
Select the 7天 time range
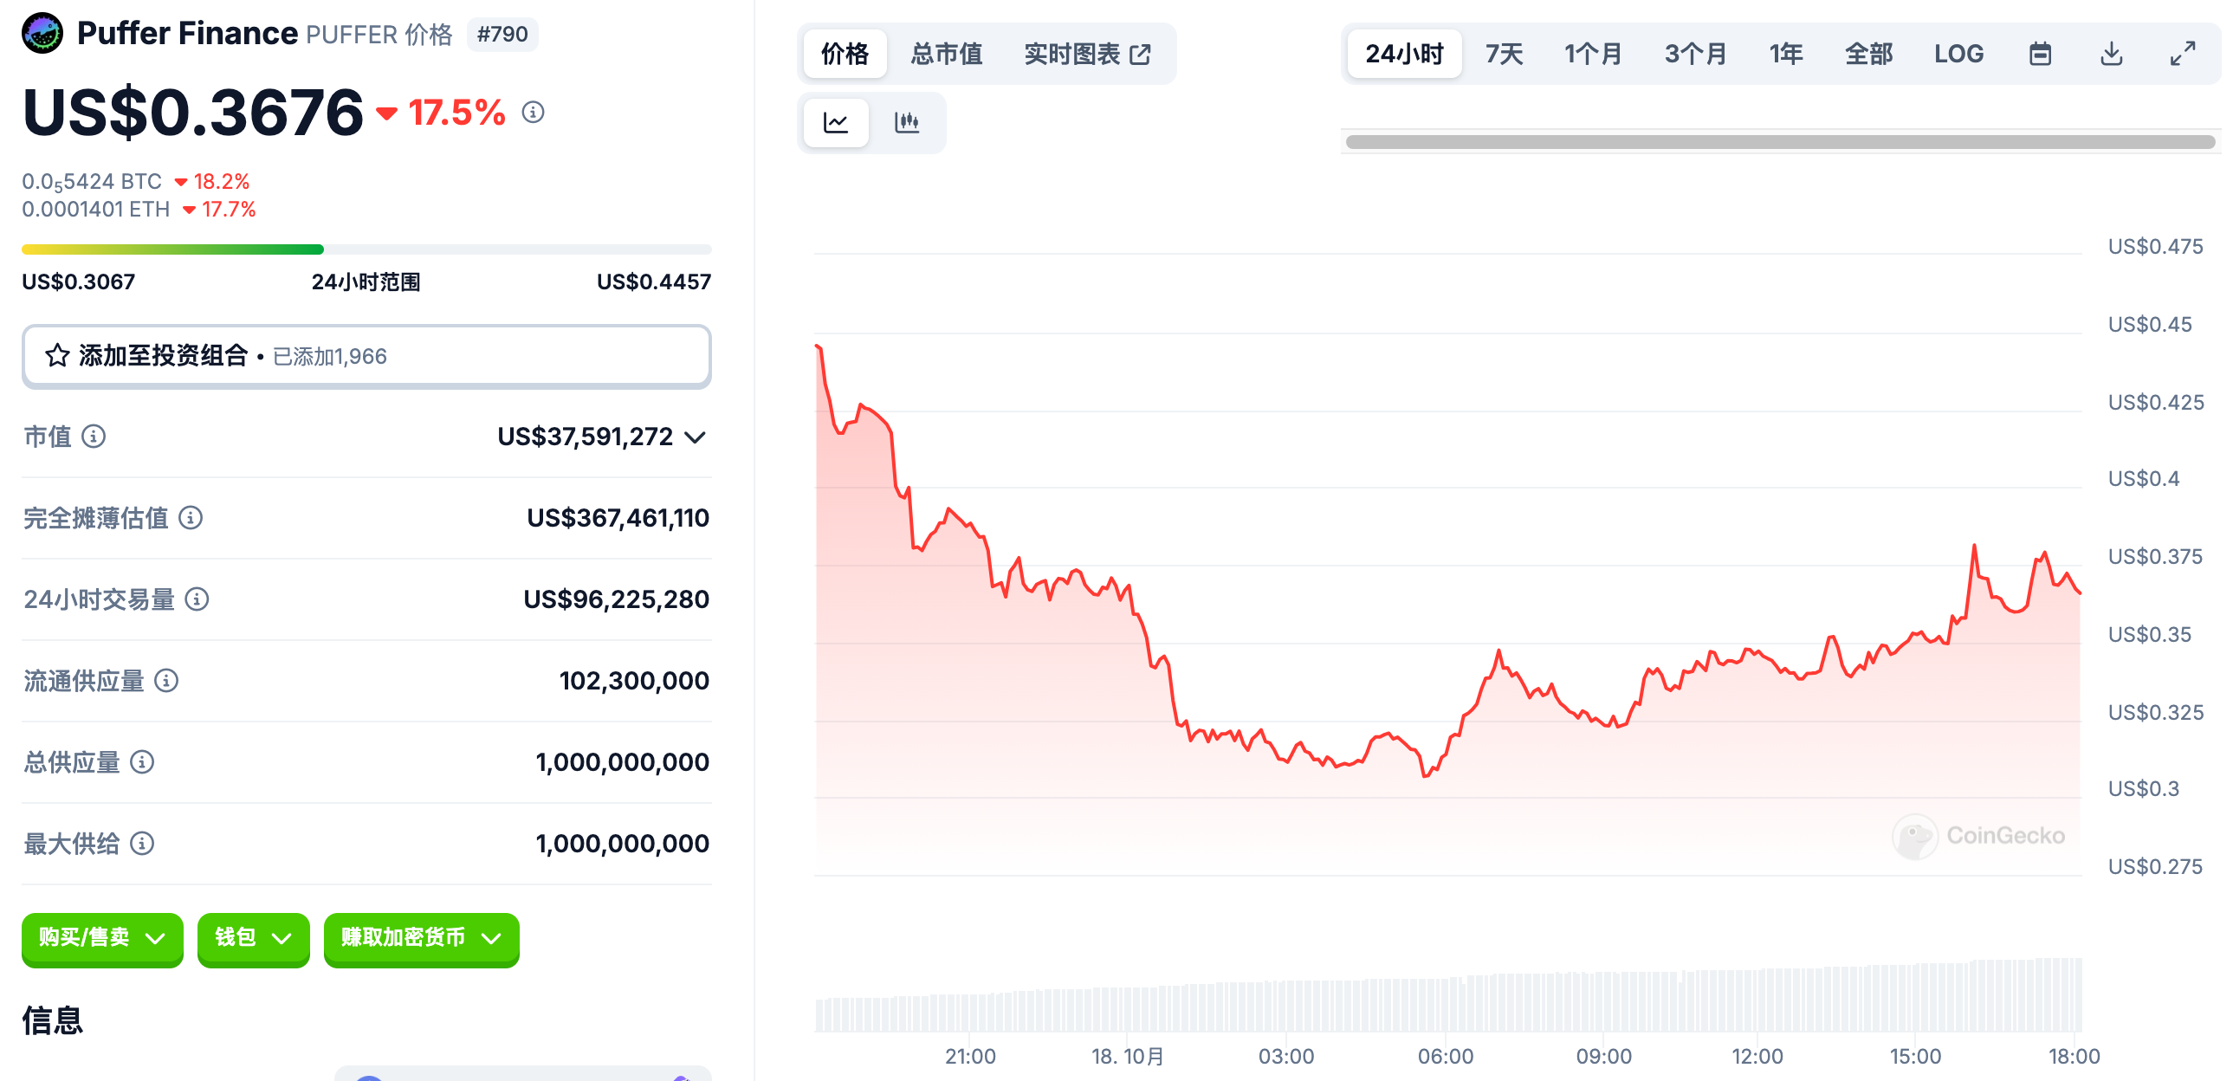tap(1503, 54)
